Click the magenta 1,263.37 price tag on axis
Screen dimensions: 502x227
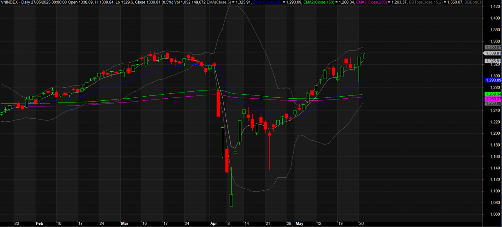coord(493,99)
